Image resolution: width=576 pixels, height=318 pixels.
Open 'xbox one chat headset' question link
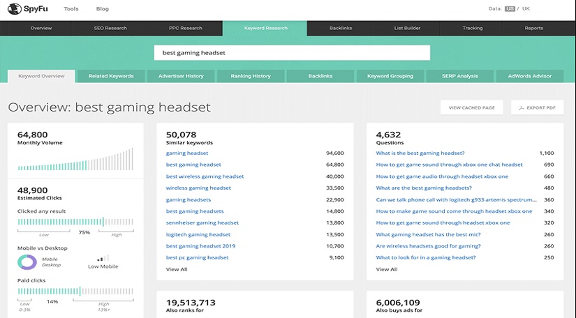pyautogui.click(x=449, y=165)
